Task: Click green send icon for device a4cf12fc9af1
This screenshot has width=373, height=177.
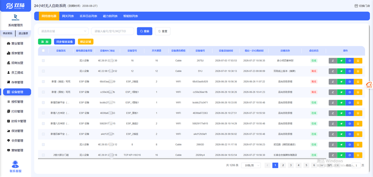Action: (341, 134)
